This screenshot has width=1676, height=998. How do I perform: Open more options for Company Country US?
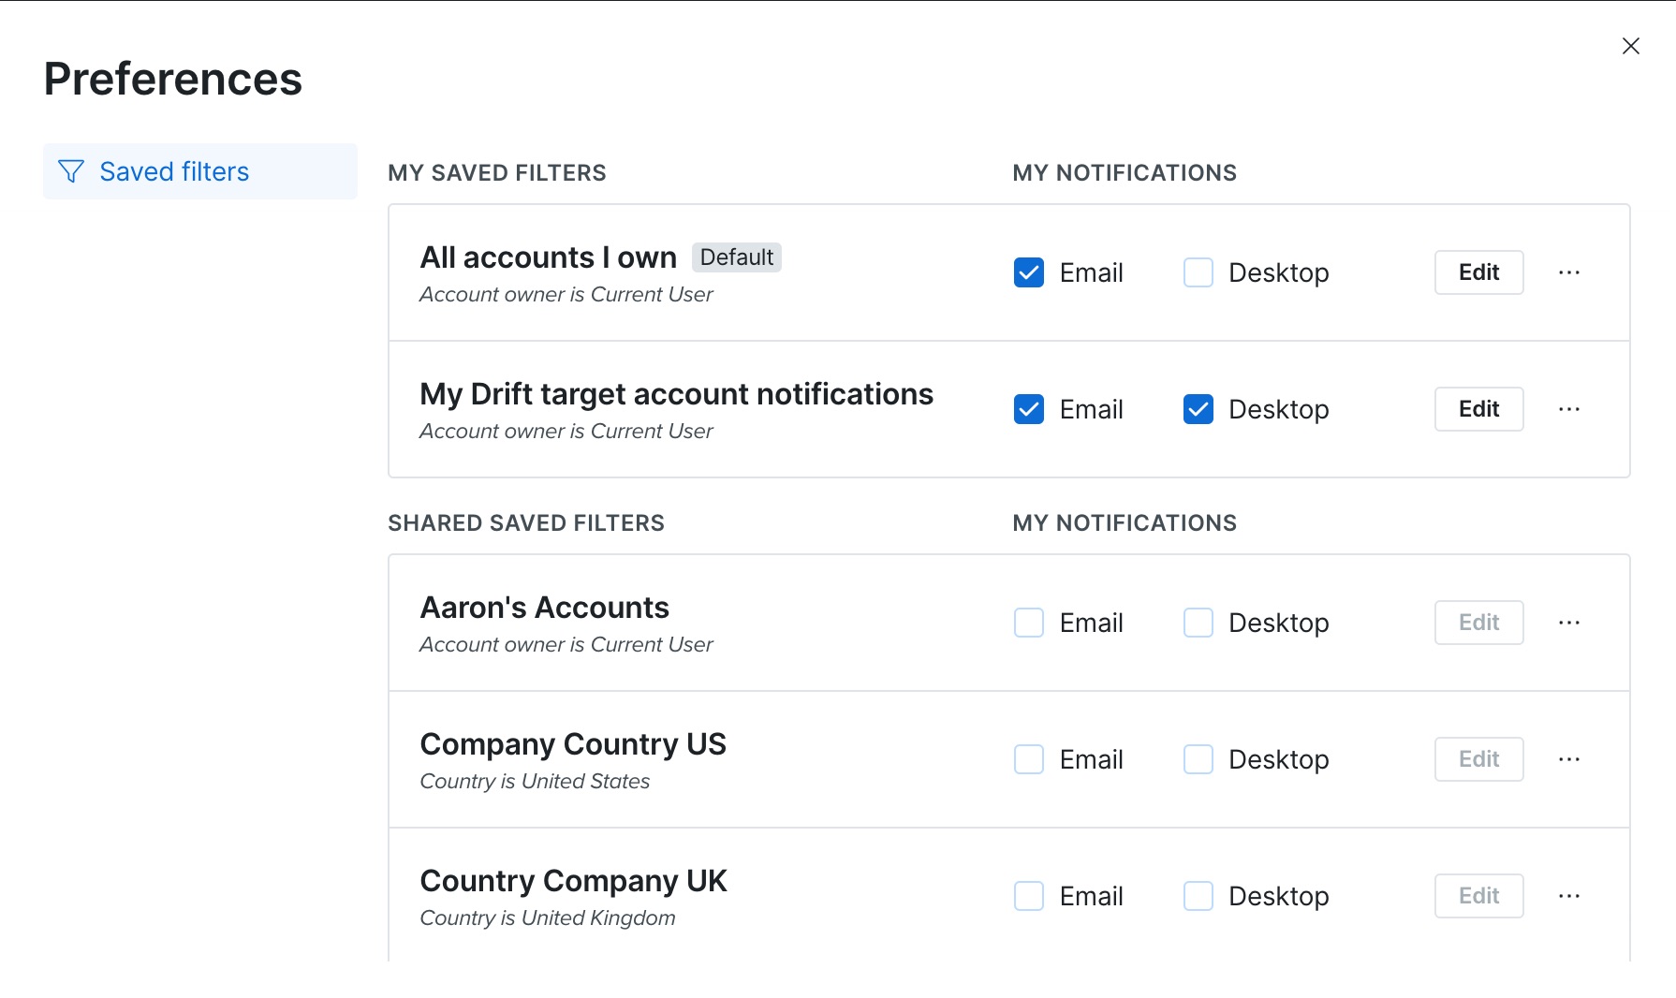click(1569, 759)
